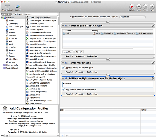The image size is (156, 137).
Task: Toggle Upprepa för hittade undermappar checkbox
Action: [64, 67]
